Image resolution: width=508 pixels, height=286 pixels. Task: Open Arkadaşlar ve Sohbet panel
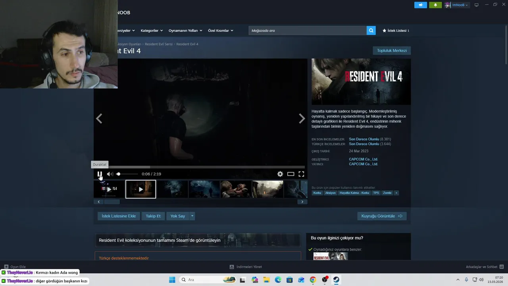[485, 267]
